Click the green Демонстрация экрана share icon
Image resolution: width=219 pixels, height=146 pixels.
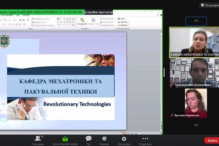65,139
